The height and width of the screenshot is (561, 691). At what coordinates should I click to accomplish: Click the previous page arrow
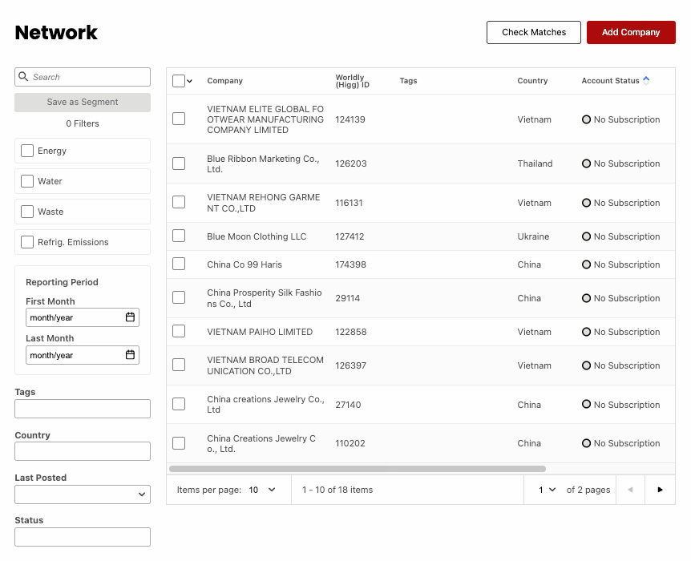coord(630,490)
